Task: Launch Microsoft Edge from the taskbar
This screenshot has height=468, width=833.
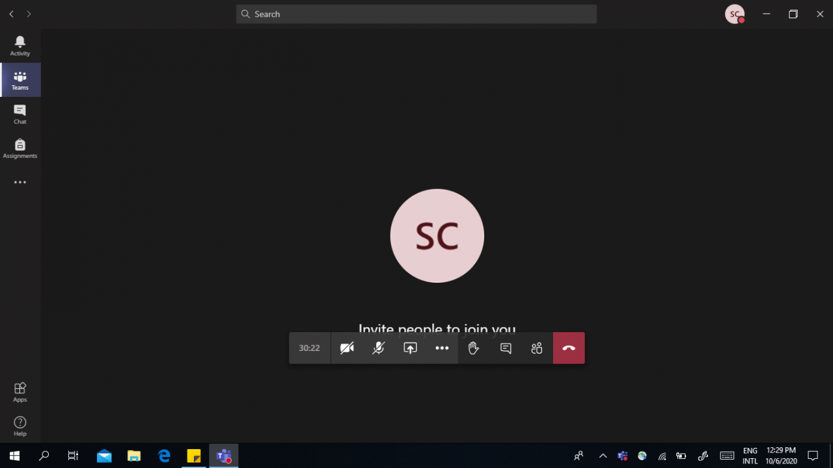Action: coord(164,456)
